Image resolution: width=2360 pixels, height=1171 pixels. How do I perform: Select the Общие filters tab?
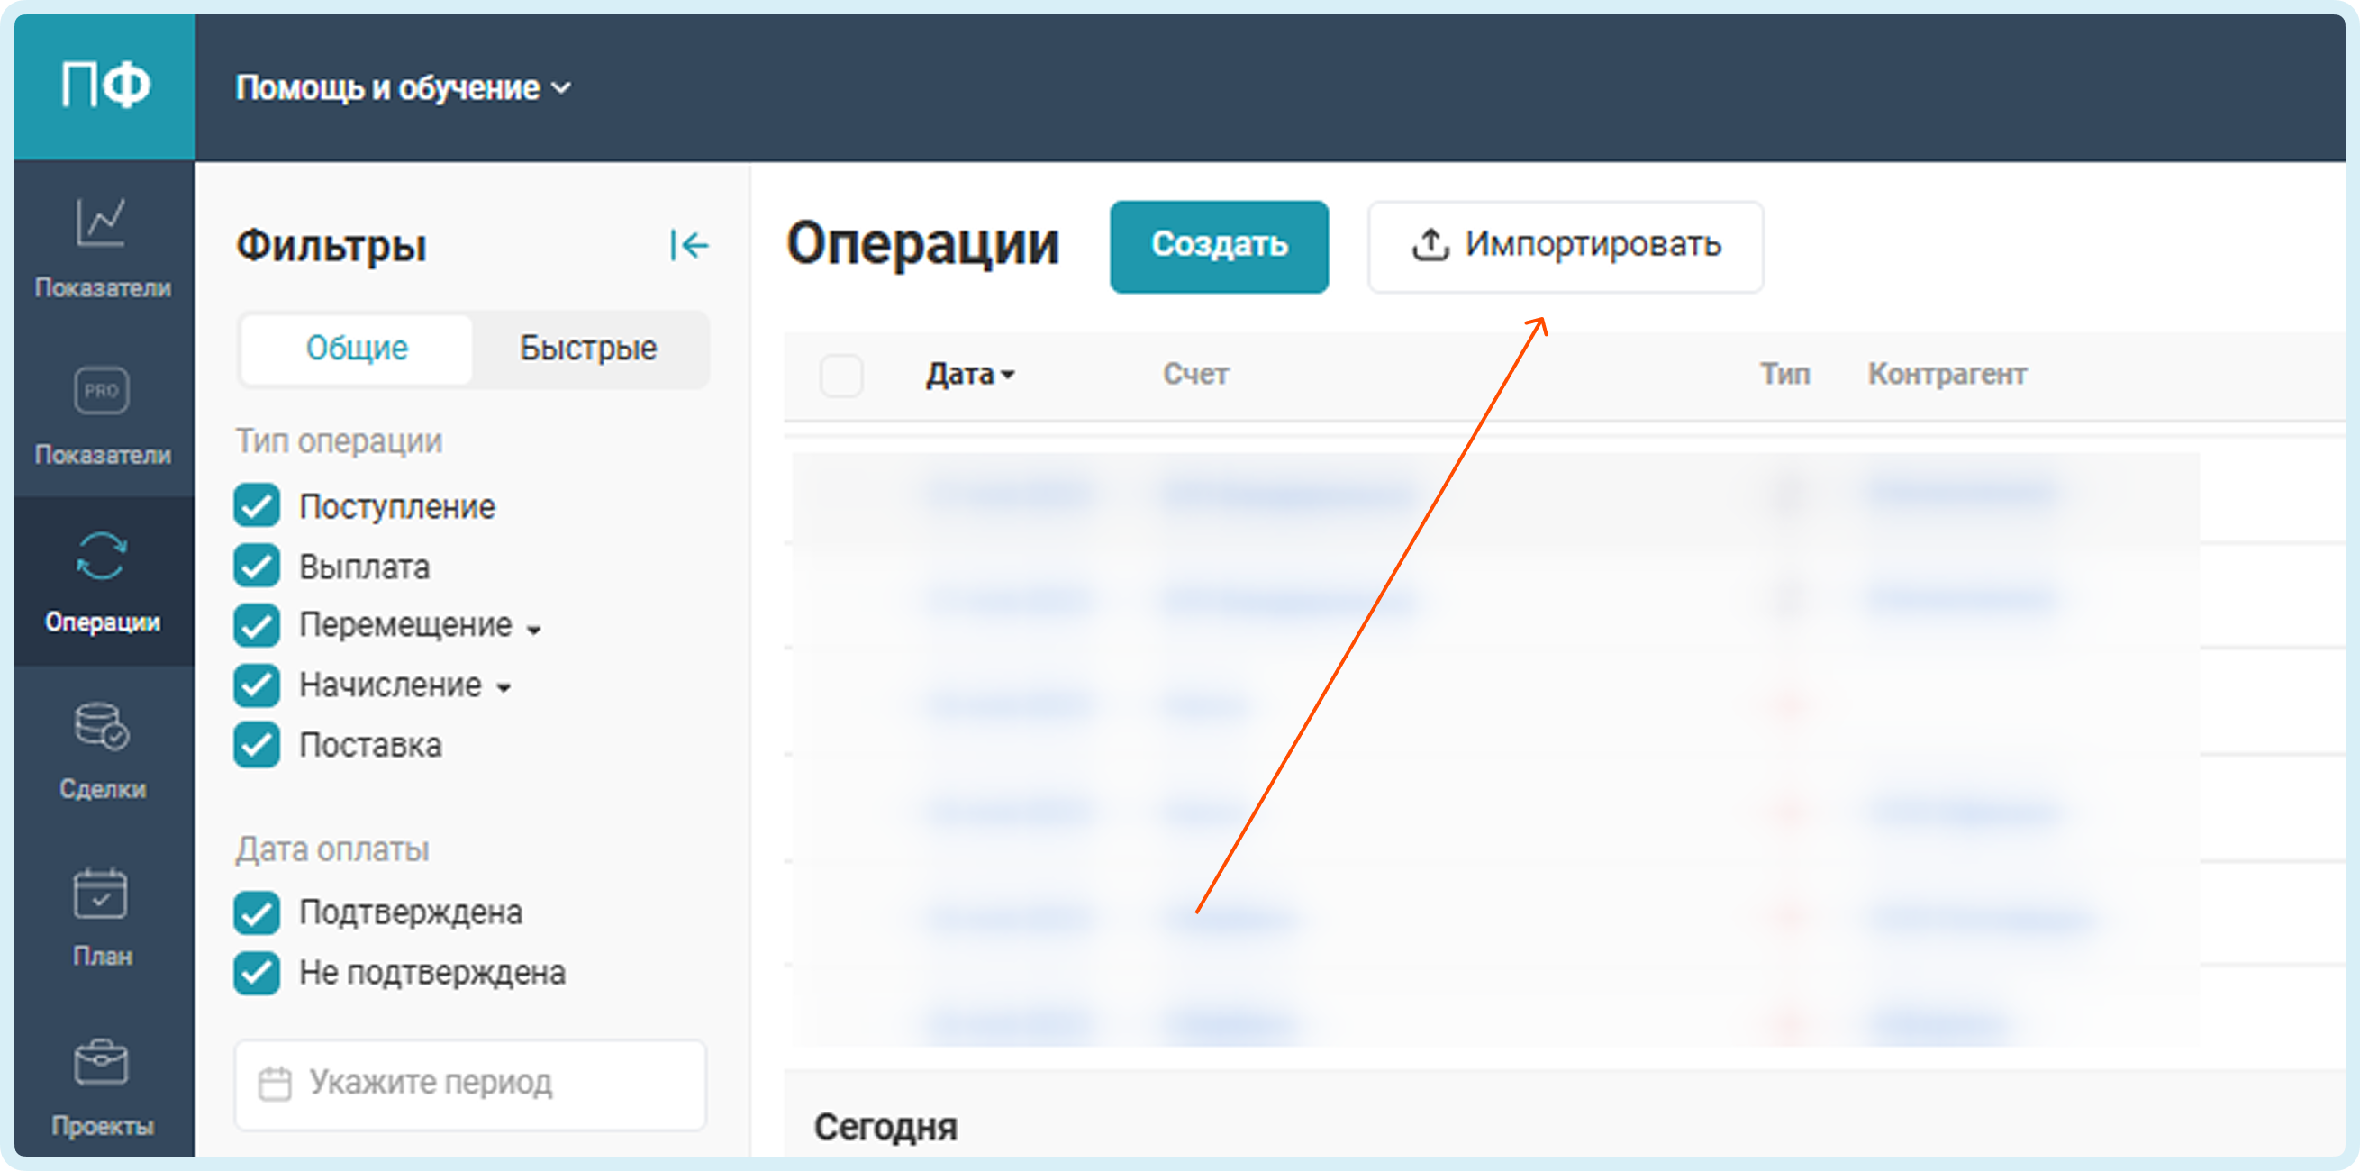pyautogui.click(x=357, y=349)
